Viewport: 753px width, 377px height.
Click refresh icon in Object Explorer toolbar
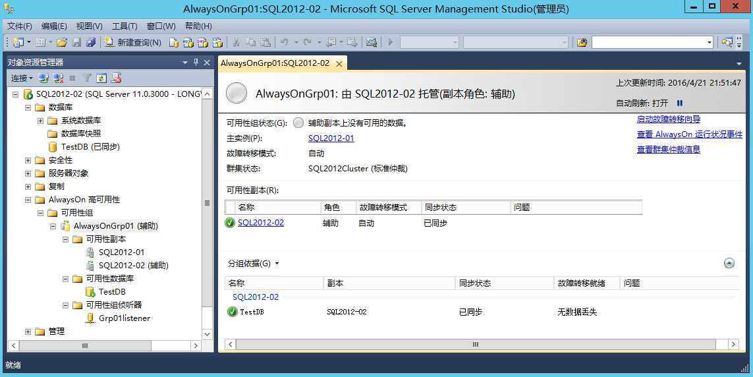[x=101, y=78]
